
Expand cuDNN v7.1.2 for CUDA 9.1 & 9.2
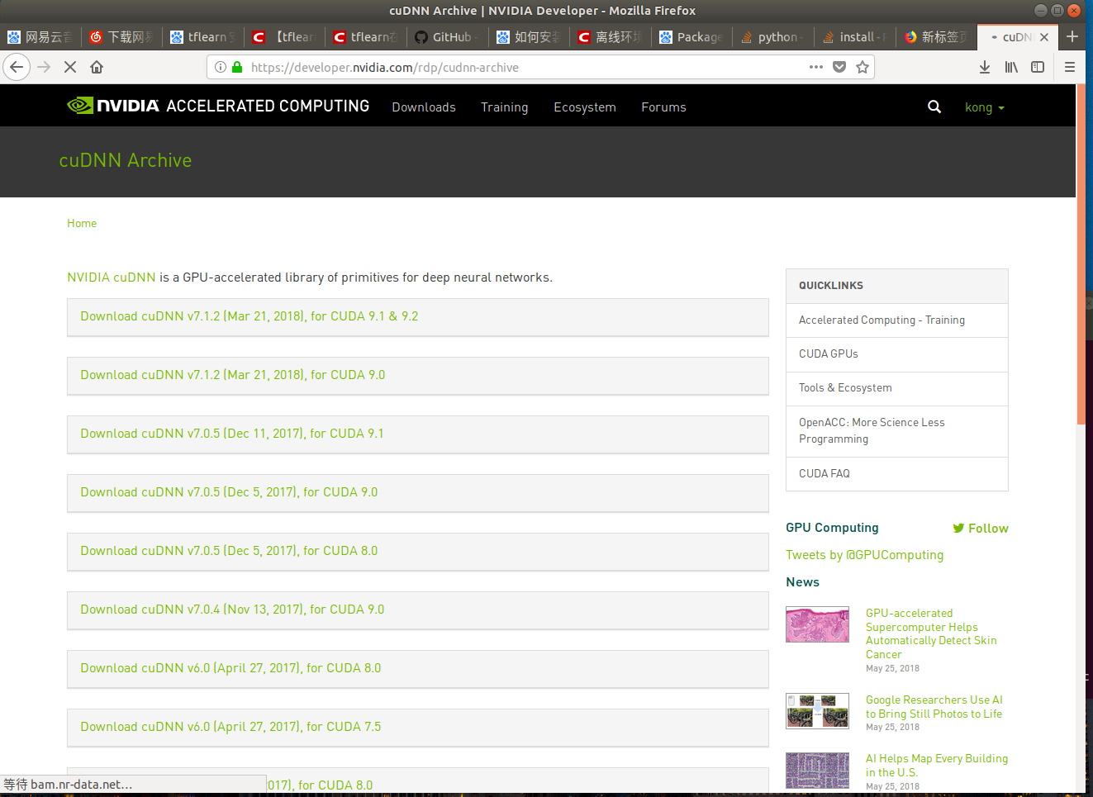(418, 317)
